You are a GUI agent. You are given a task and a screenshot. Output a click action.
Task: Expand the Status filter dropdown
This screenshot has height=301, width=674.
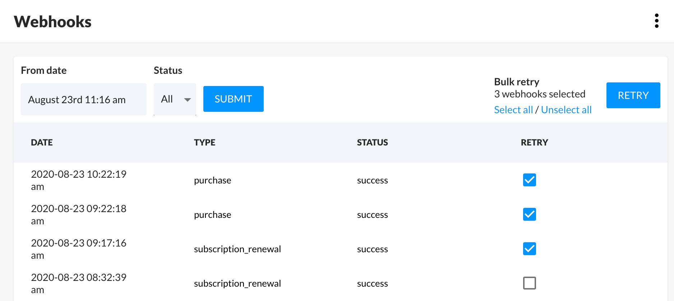pos(175,99)
